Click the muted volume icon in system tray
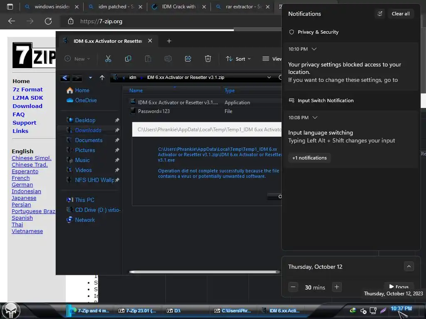The width and height of the screenshot is (426, 319). tap(363, 311)
